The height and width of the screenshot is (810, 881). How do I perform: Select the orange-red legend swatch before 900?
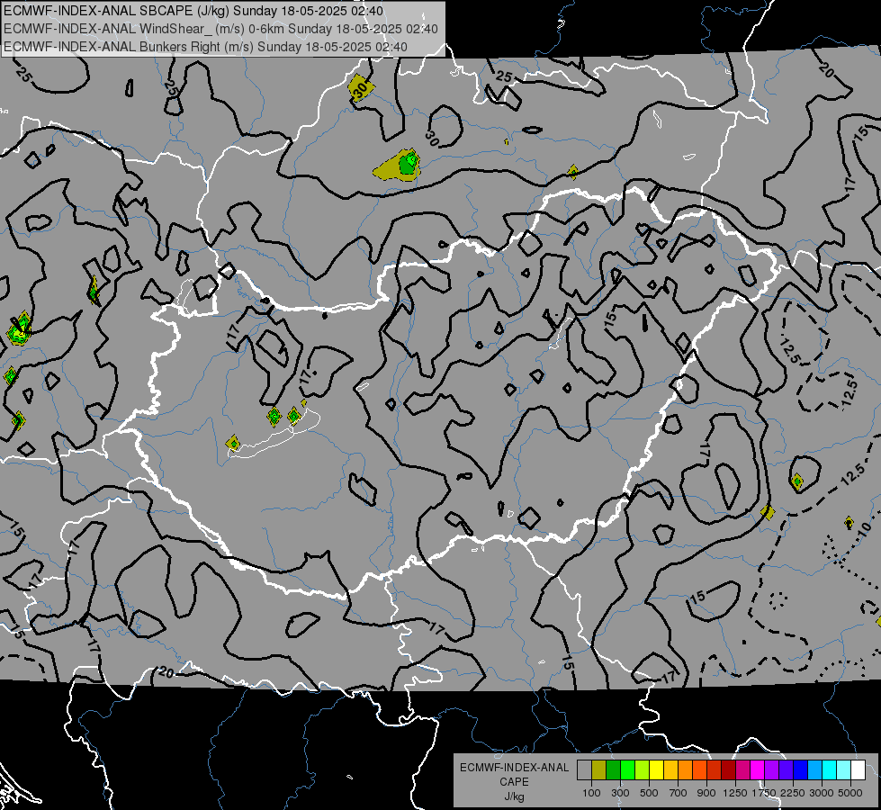pos(699,769)
